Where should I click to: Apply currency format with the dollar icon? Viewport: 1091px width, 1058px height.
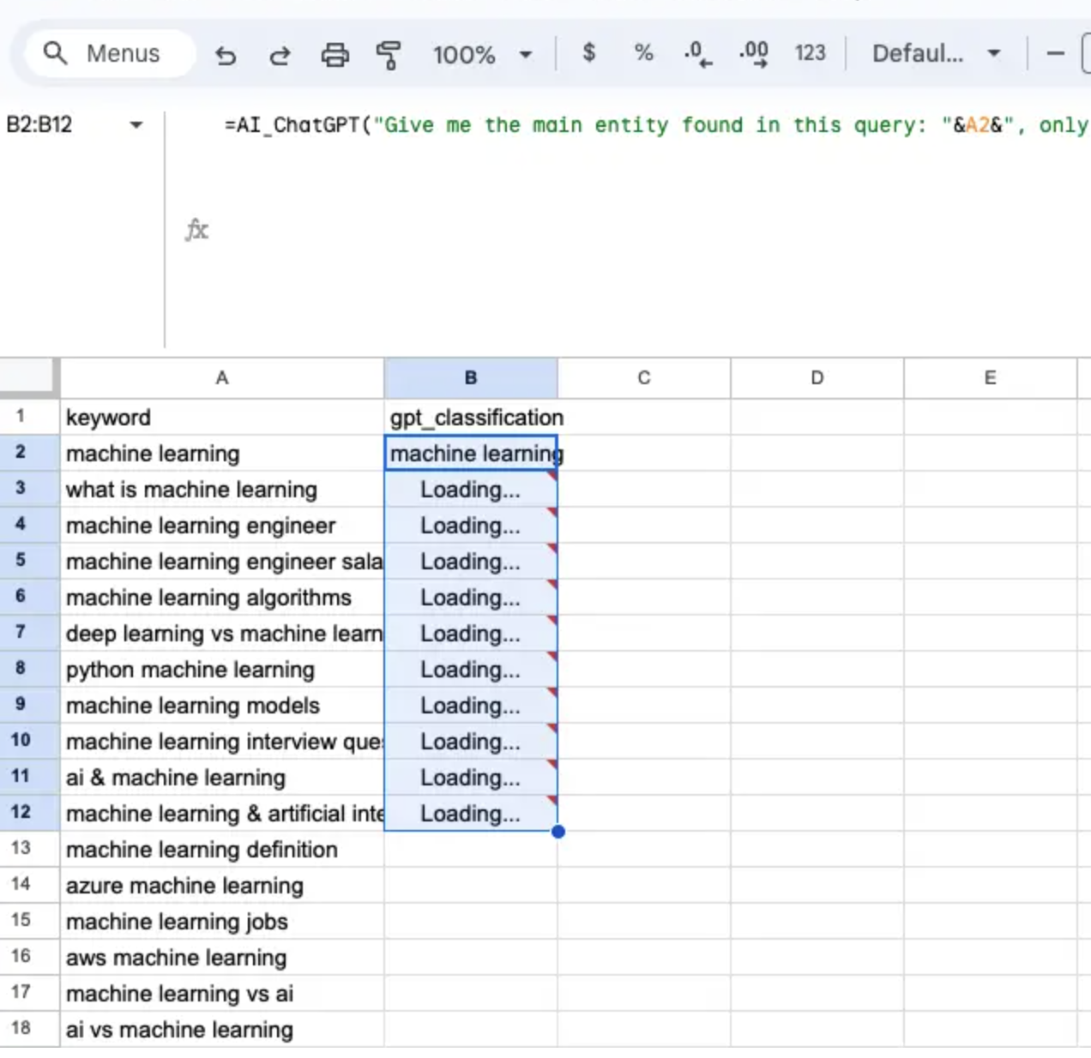pyautogui.click(x=588, y=53)
